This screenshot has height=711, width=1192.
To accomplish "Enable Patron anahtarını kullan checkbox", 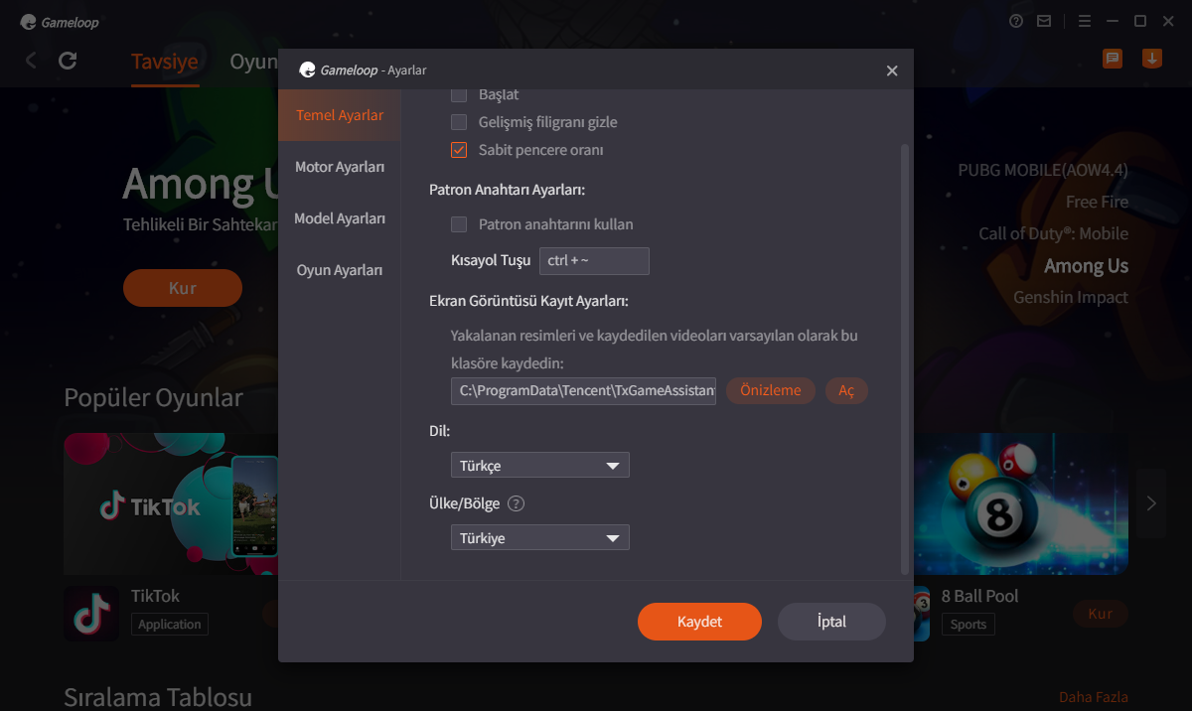I will point(459,224).
